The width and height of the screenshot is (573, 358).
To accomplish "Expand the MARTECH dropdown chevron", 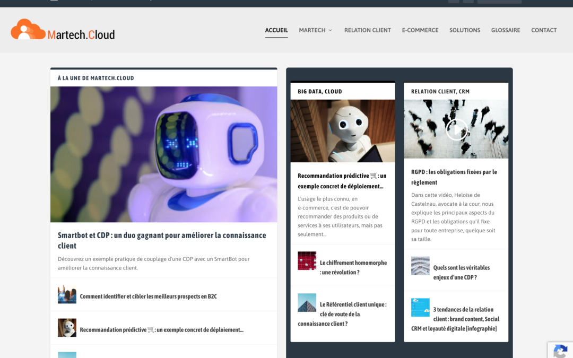I will (x=331, y=30).
